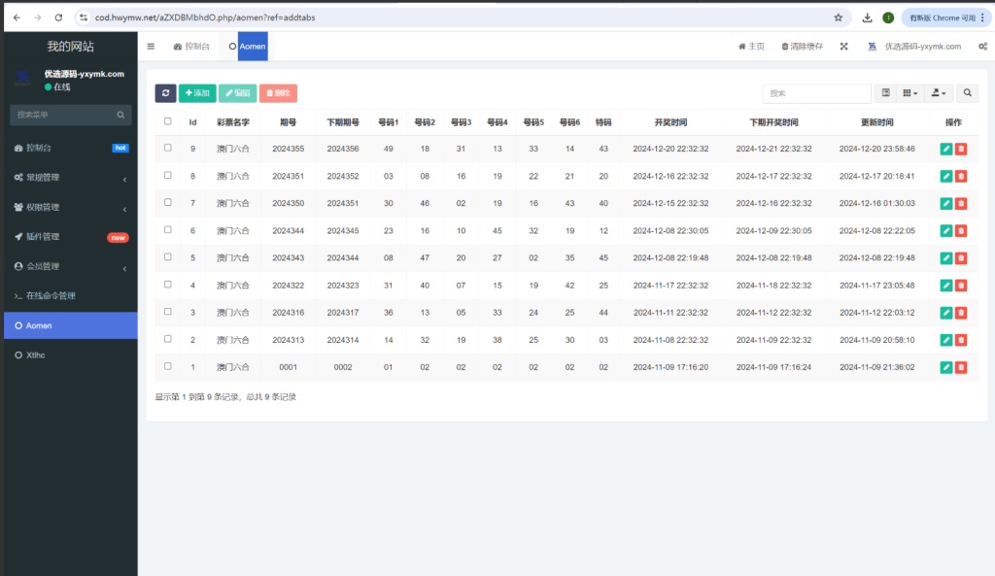Expand the 常规管理 sidebar menu
The height and width of the screenshot is (576, 995).
click(70, 178)
